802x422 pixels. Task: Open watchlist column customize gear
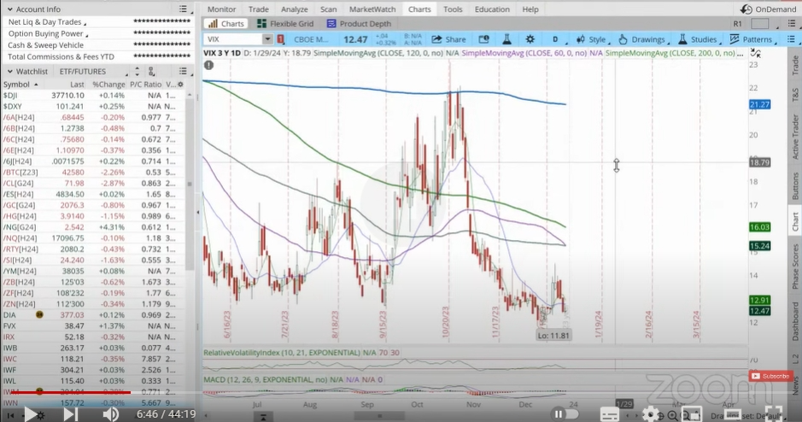click(180, 85)
